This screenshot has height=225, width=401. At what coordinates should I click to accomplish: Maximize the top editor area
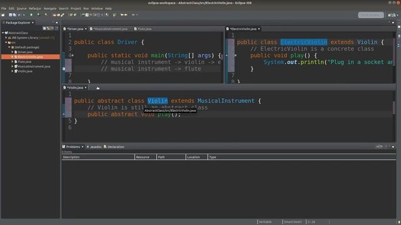pos(393,22)
